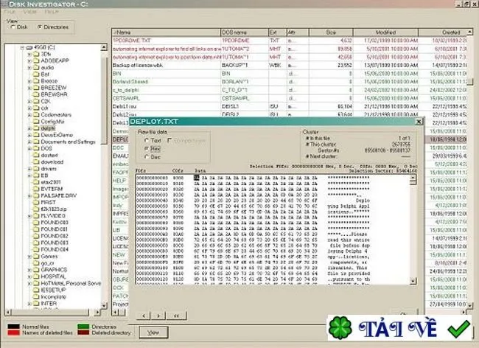Expand the FAILSAFE.DRV tree node

click(29, 195)
